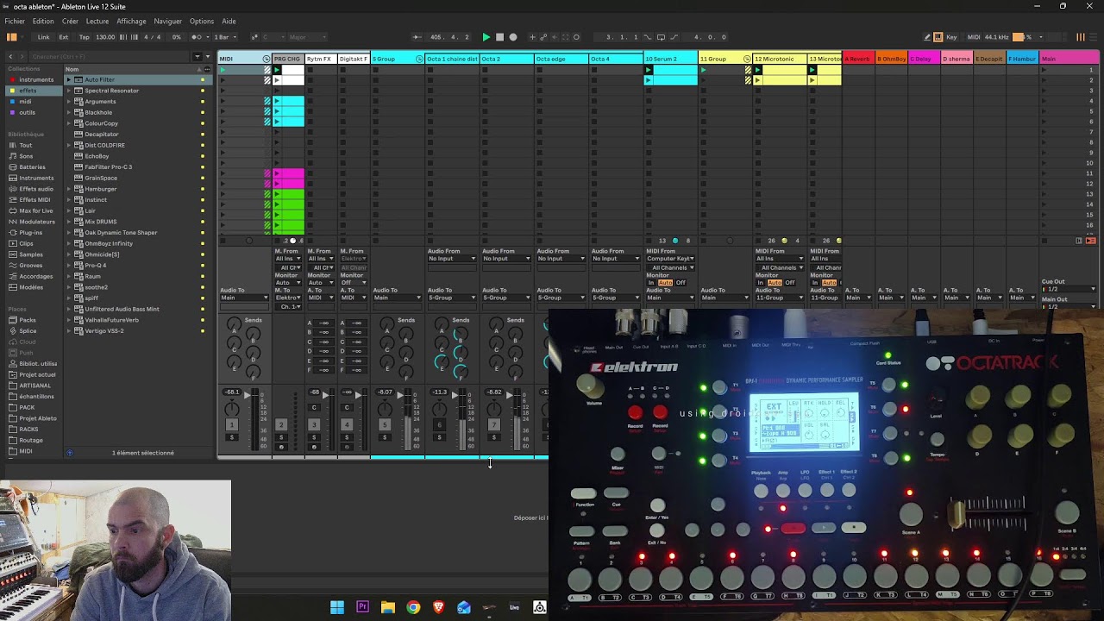Solo track 5 with S button
The image size is (1104, 621).
pos(385,437)
